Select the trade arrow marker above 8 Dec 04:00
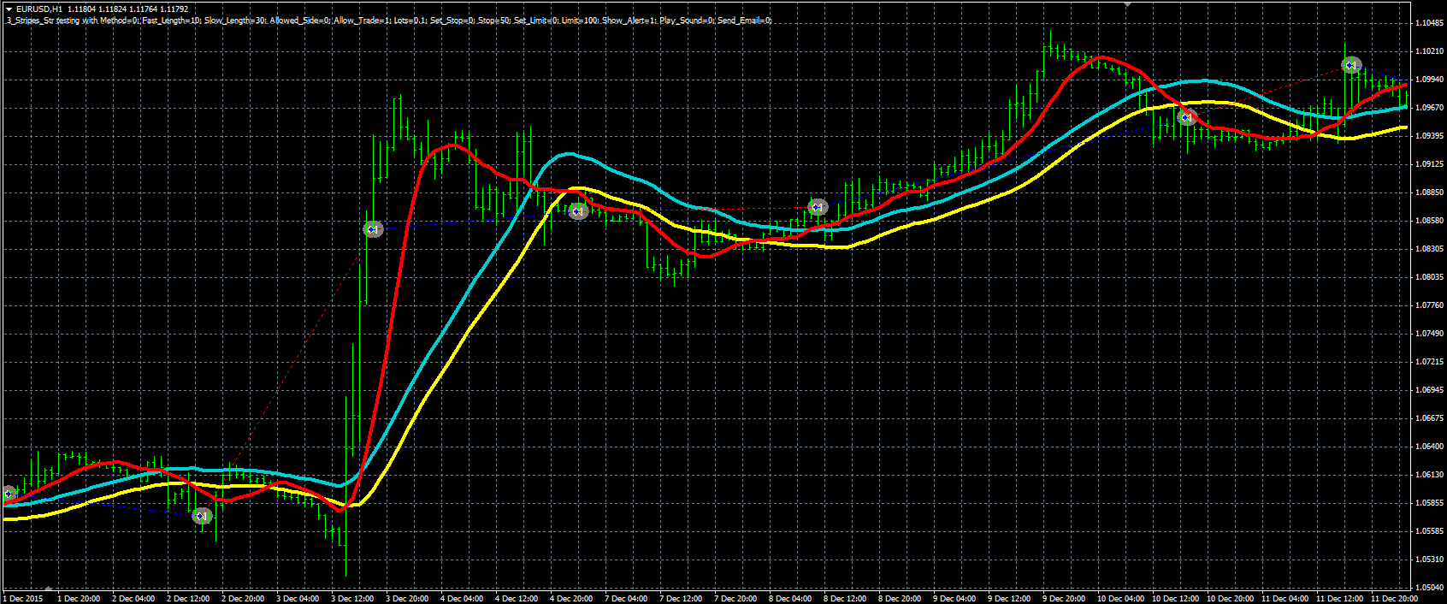 (x=818, y=207)
